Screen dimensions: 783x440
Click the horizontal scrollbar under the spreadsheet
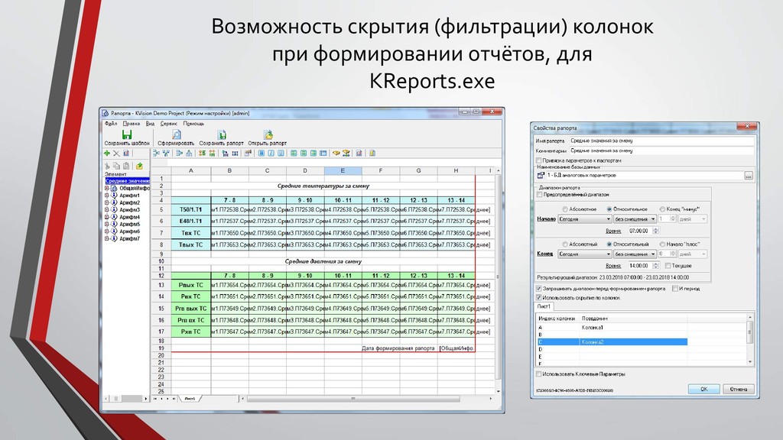(366, 399)
